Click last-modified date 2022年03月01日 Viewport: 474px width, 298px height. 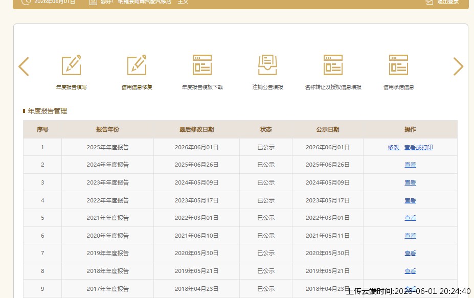(196, 218)
